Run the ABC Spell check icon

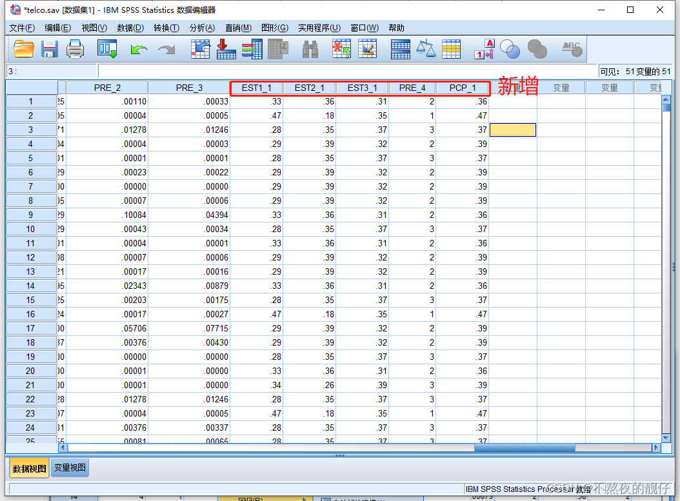572,49
